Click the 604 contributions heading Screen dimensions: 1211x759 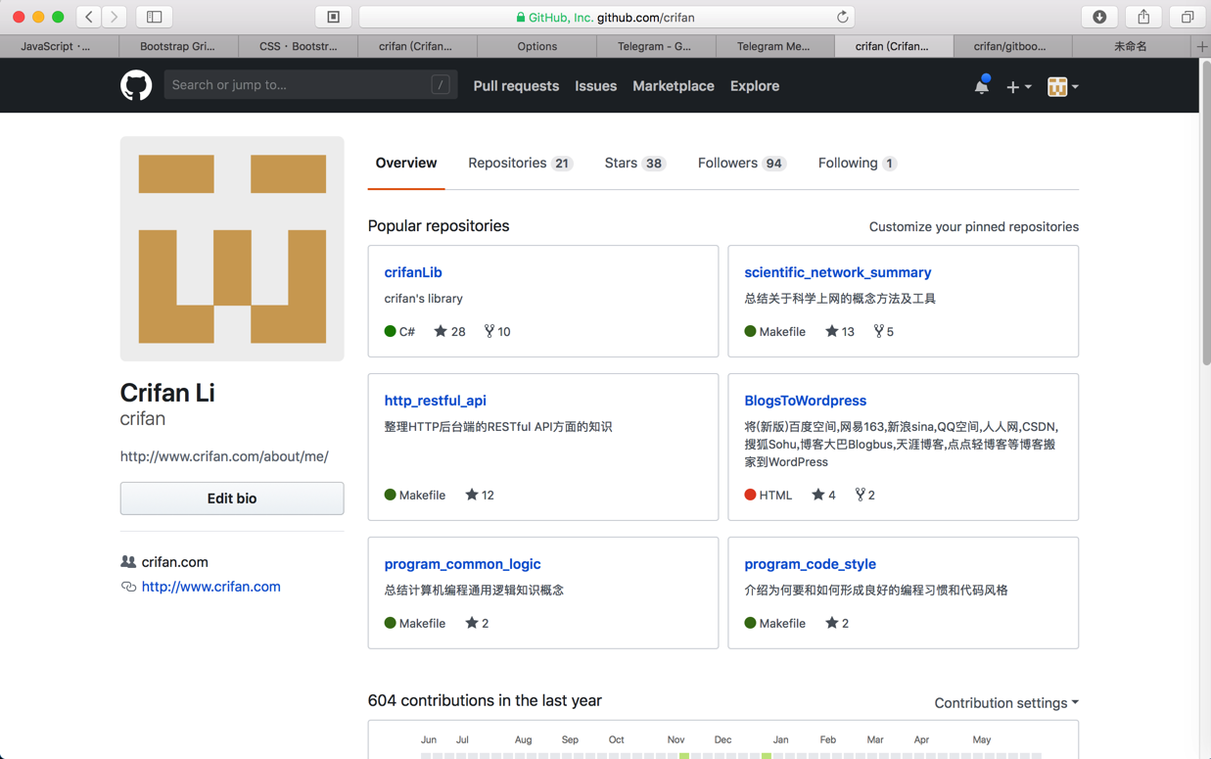[485, 701]
